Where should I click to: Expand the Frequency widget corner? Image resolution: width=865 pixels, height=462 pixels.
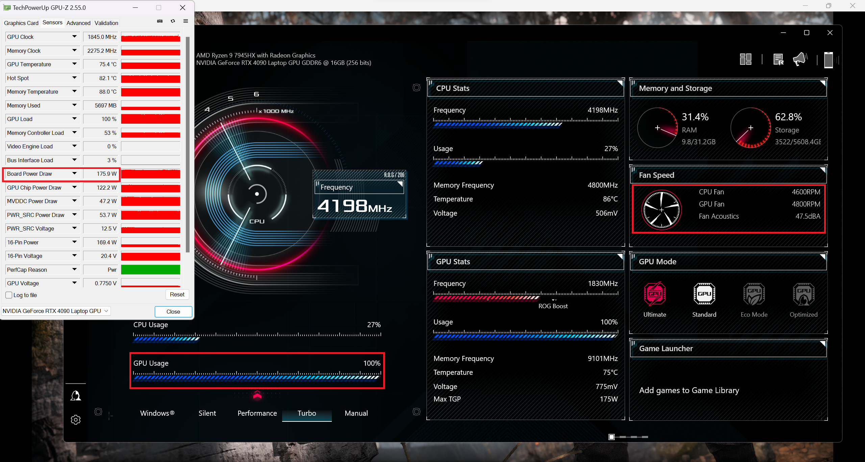(x=400, y=184)
